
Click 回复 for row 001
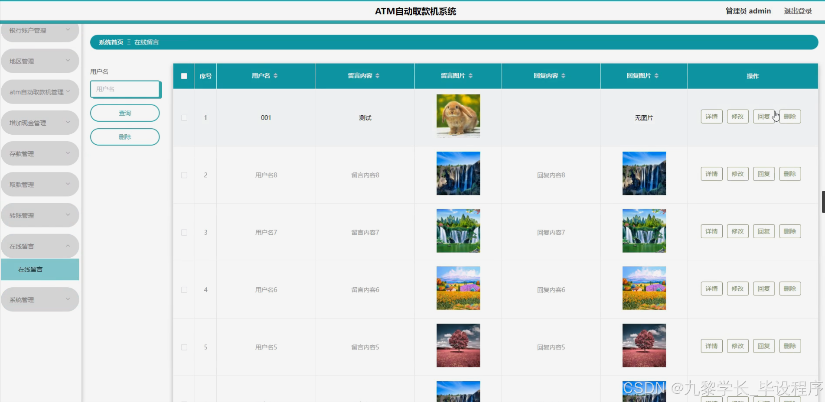[763, 117]
